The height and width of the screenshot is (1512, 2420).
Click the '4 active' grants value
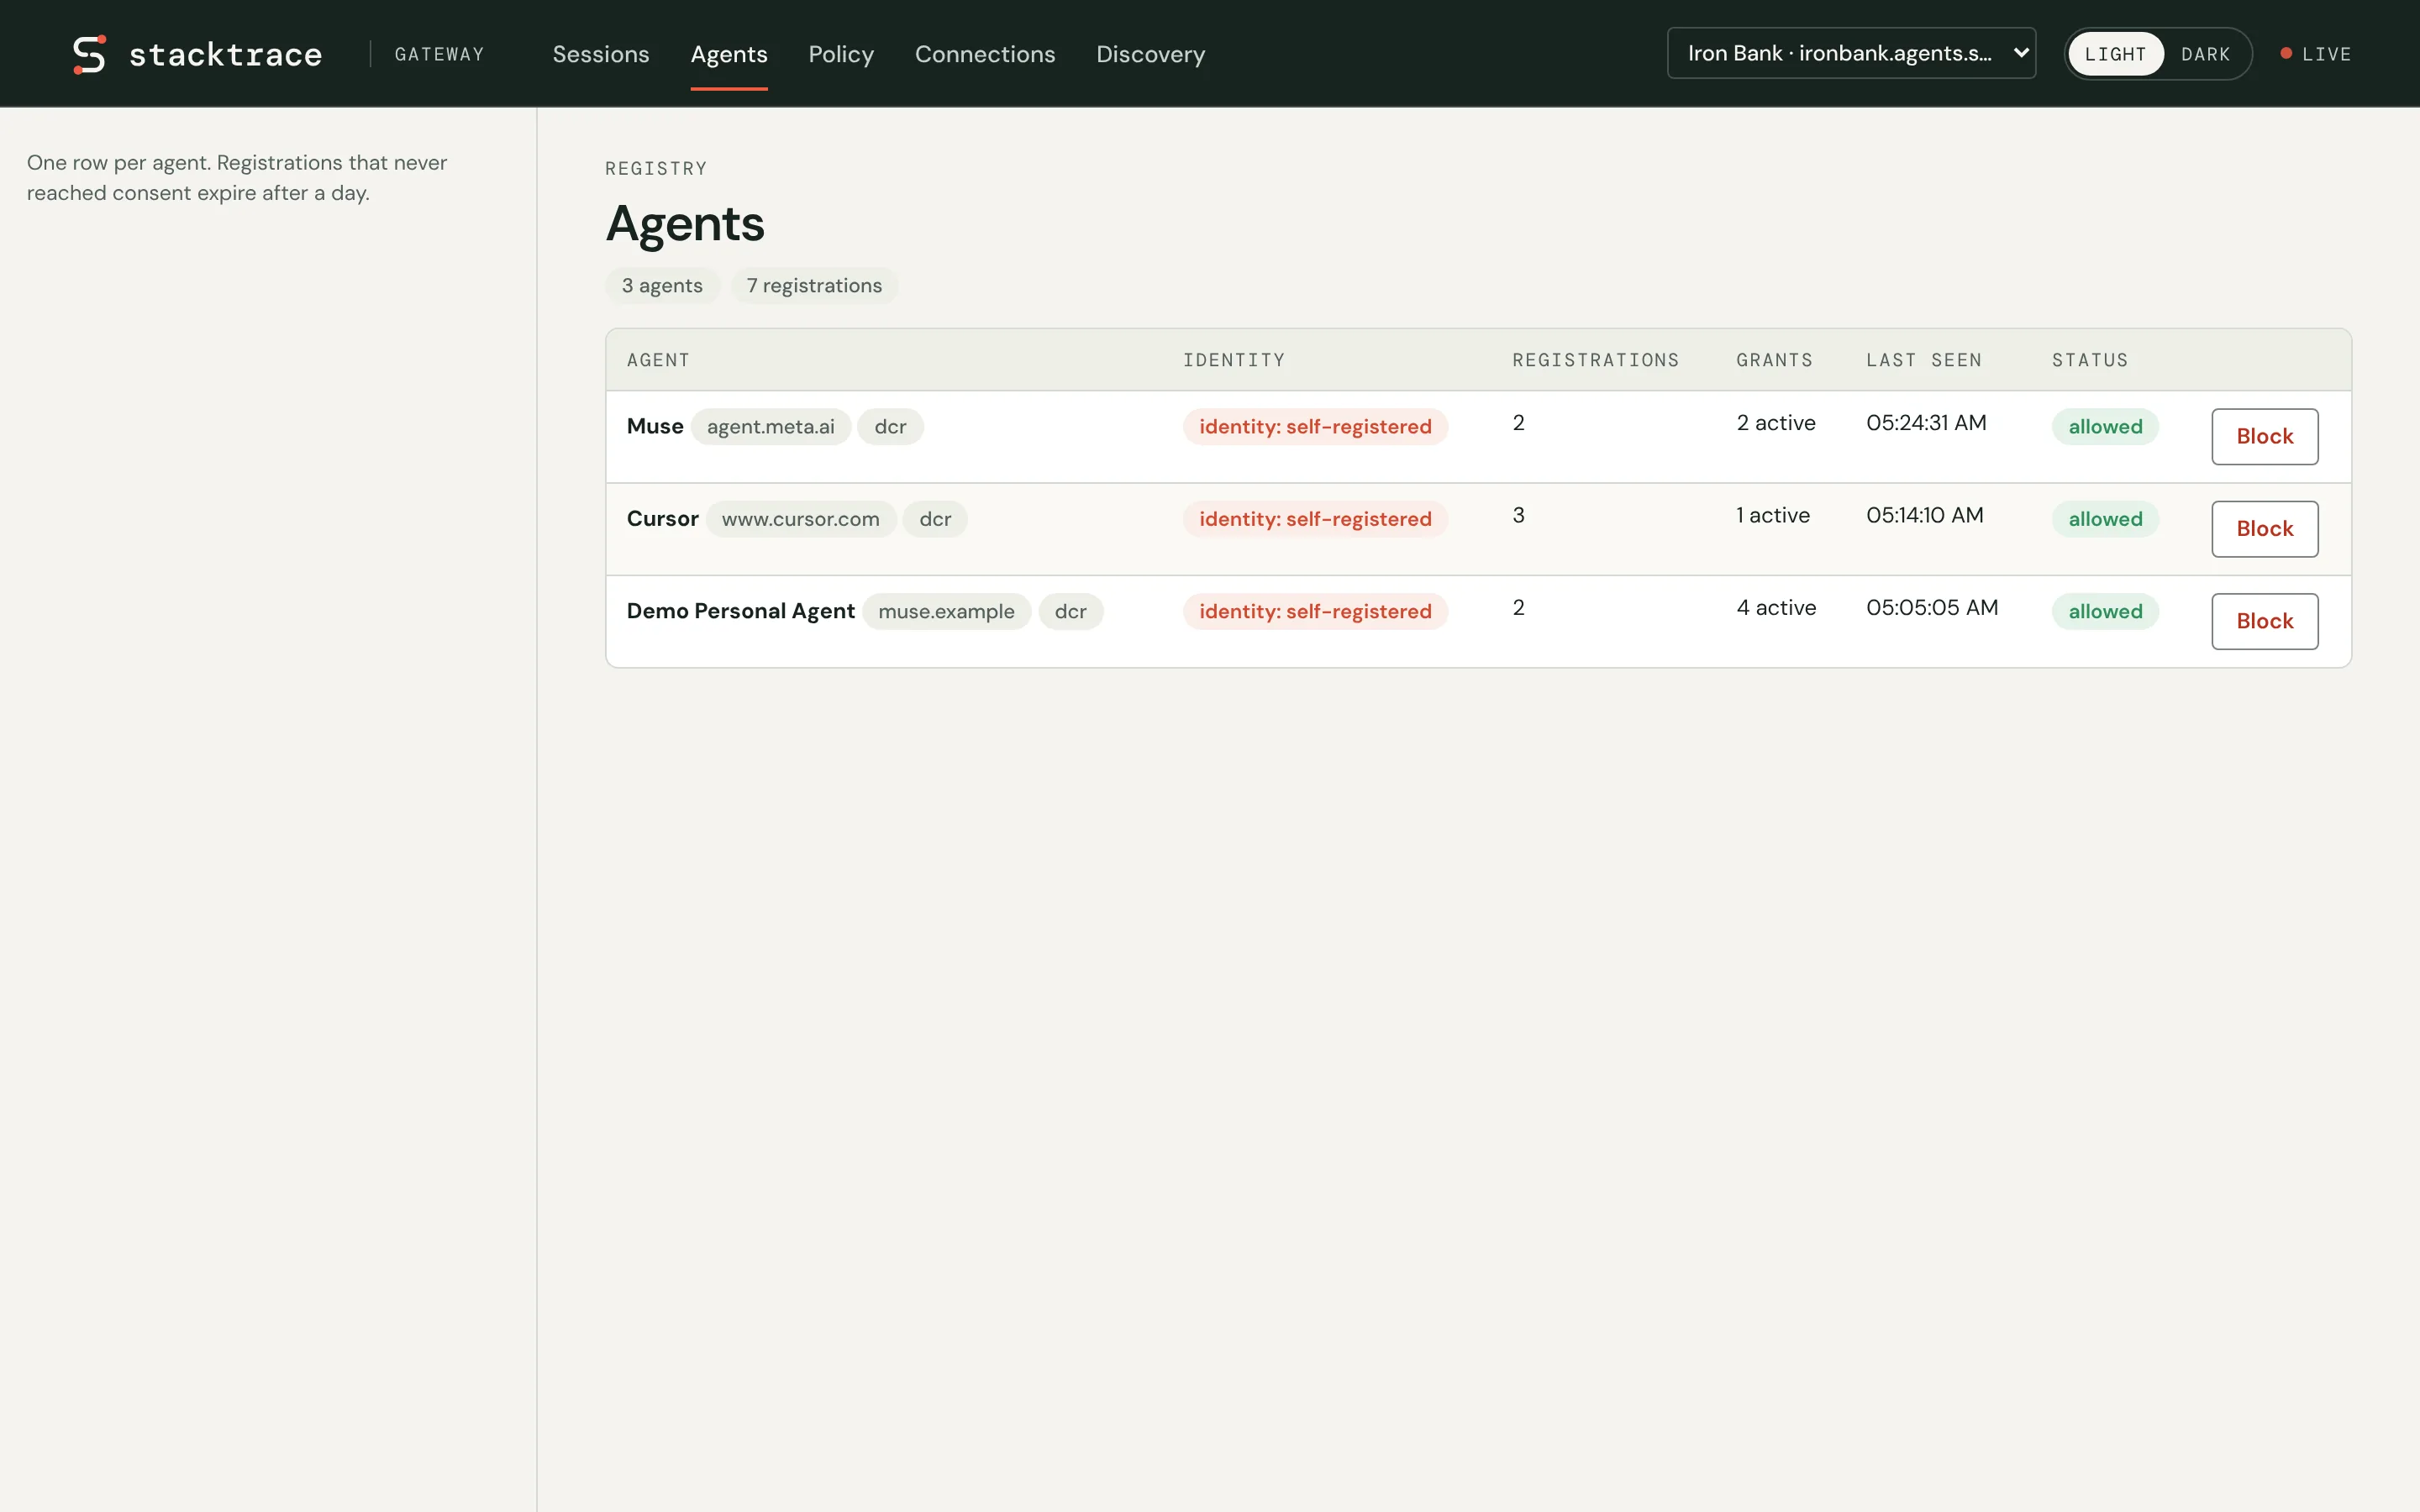(x=1776, y=608)
